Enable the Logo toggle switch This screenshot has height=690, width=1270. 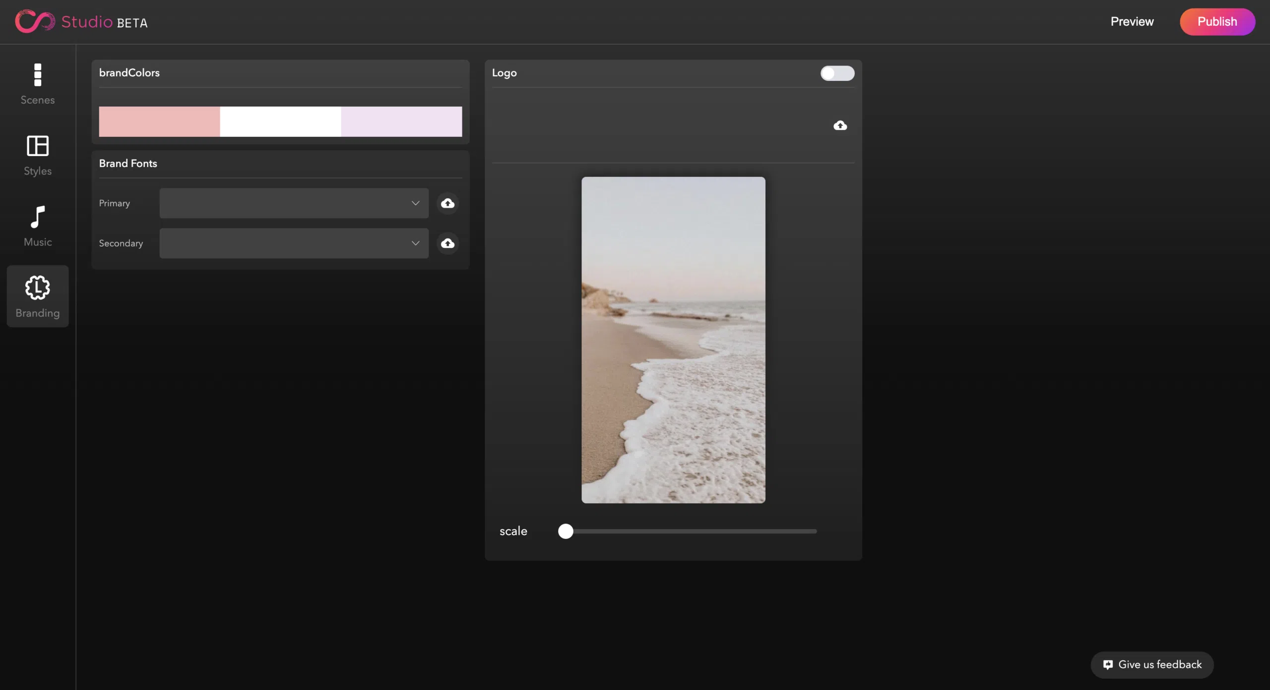(837, 73)
